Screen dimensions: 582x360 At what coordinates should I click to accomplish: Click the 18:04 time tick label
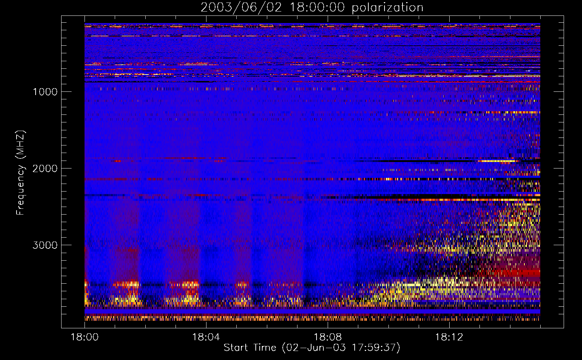pyautogui.click(x=206, y=337)
